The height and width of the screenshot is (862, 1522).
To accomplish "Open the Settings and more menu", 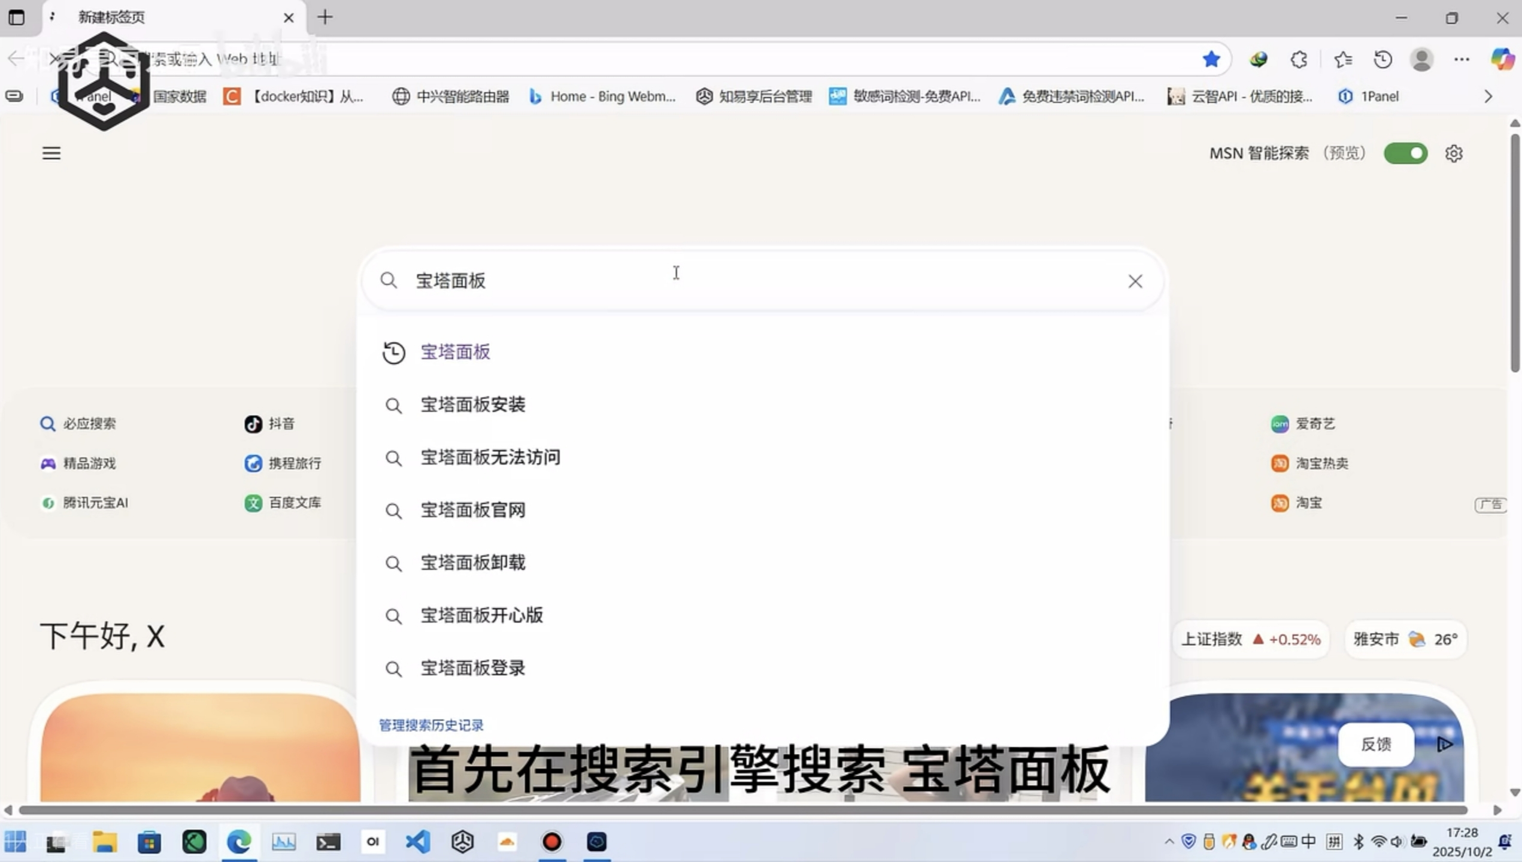I will [1462, 59].
